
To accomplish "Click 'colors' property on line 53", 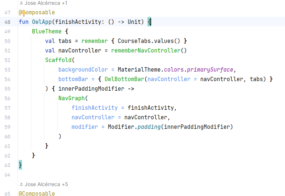I will 174,70.
